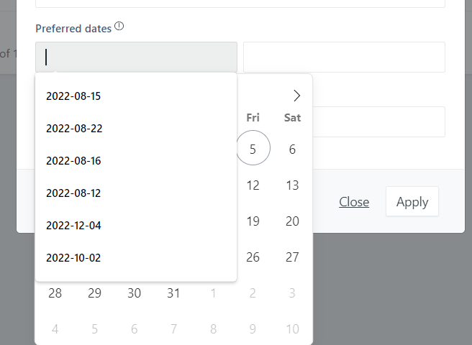Select day 26 in the calendar
Screen dimensions: 472x345
[253, 257]
